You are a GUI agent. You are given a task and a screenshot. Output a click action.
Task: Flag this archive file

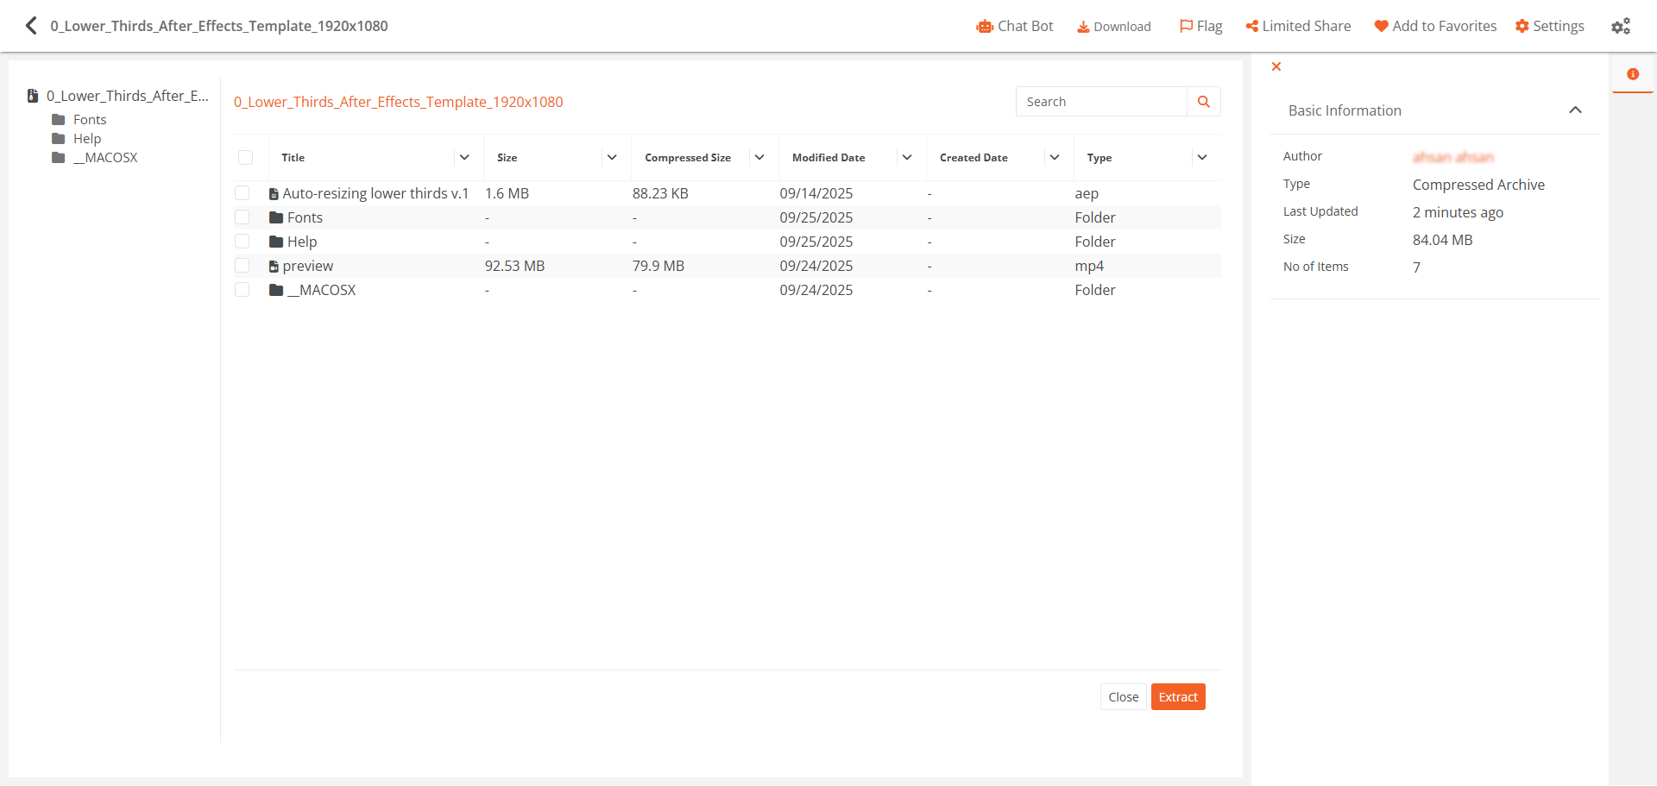1199,26
